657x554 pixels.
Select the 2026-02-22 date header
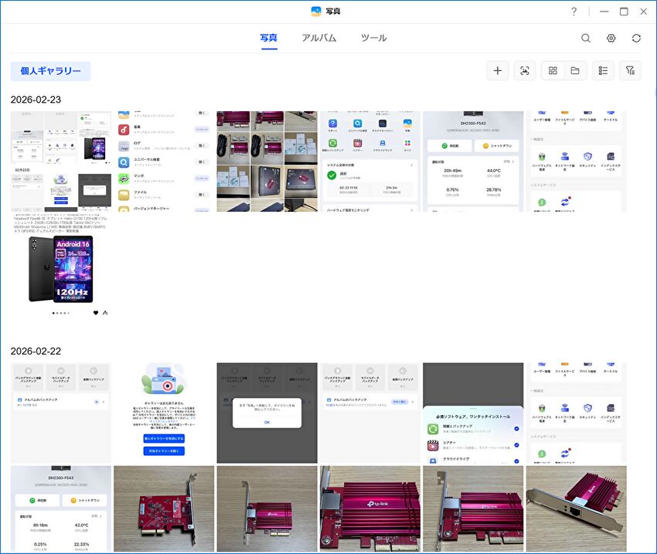[36, 351]
